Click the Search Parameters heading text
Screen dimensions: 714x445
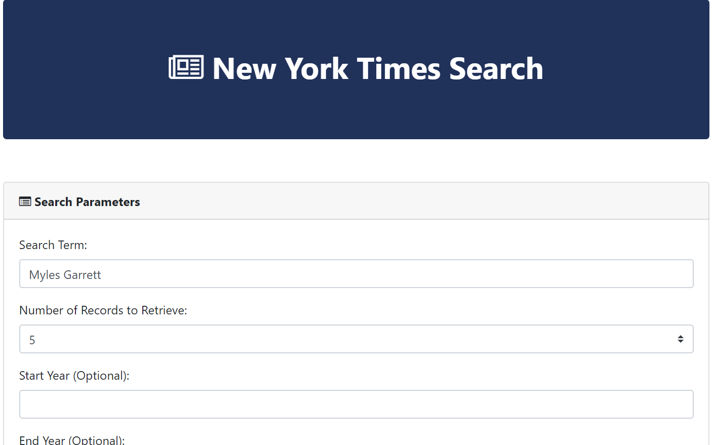[x=87, y=202]
